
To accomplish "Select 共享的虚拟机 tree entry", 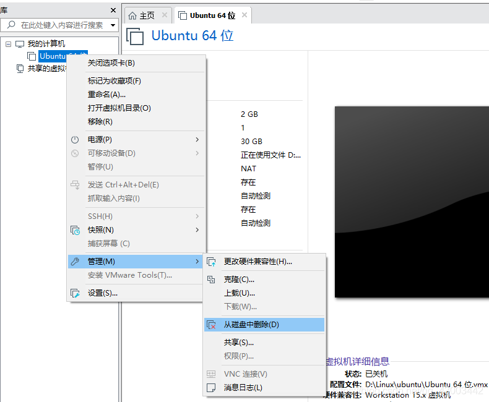I will pos(47,68).
